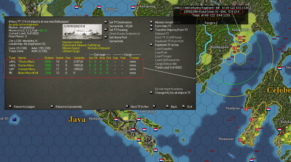Viewport: 291px width, 162px height.
Task: Click the arrow beside Change HQ for all ships
Action: point(152,93)
